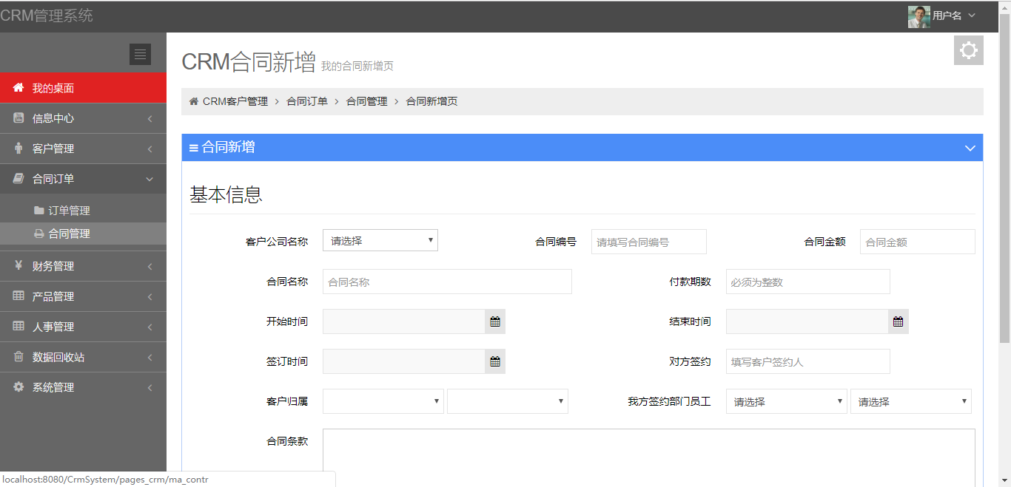Open 信息中心 sidebar menu
This screenshot has width=1011, height=487.
point(83,118)
